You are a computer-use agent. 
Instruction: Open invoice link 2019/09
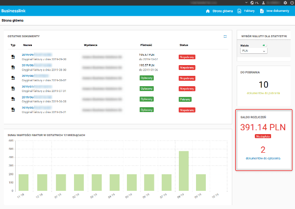tap(37, 55)
